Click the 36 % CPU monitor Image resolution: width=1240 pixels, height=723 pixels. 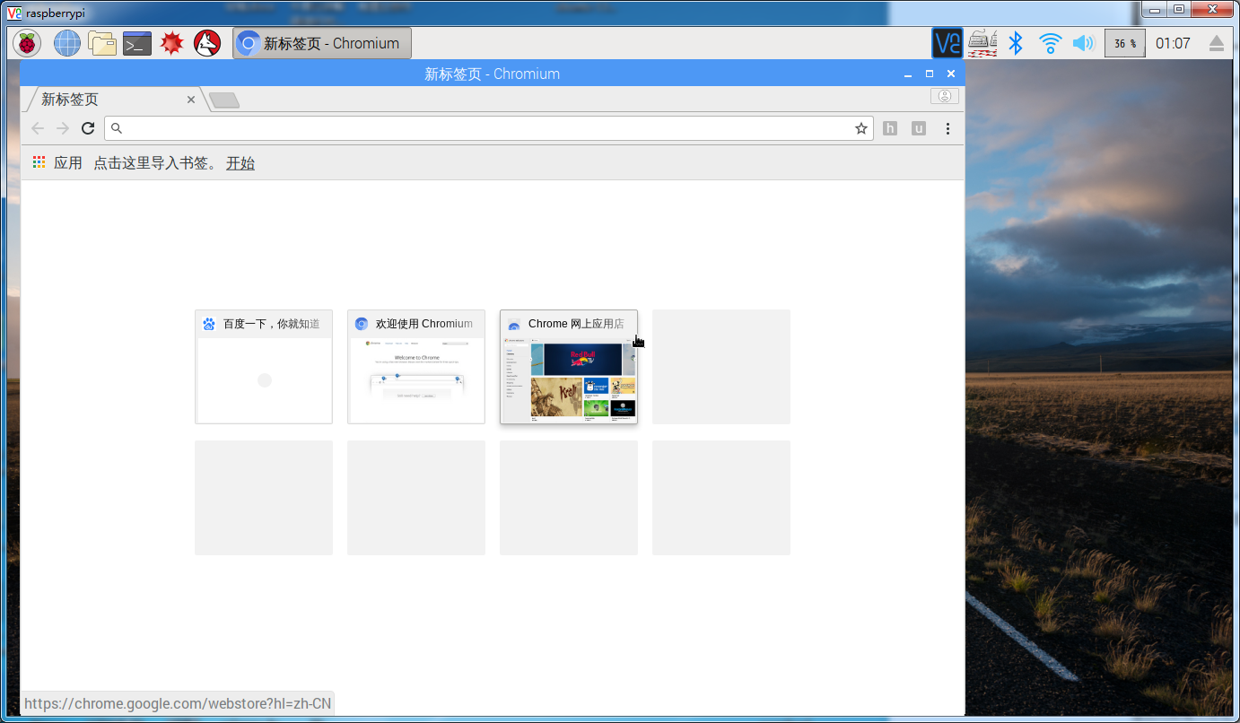[x=1125, y=43]
